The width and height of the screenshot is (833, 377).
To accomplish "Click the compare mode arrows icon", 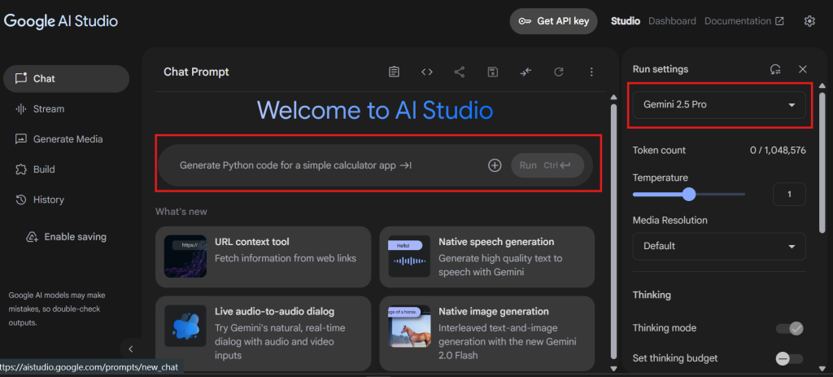I will pos(526,72).
